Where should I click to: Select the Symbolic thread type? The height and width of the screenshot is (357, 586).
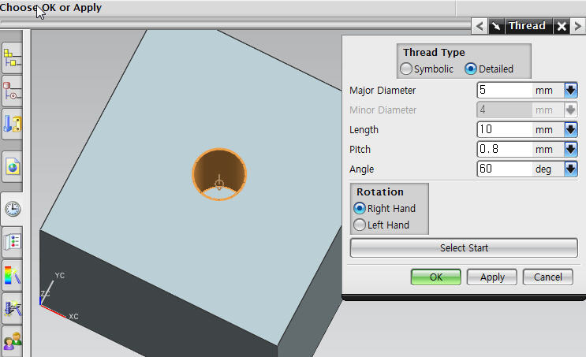coord(406,69)
